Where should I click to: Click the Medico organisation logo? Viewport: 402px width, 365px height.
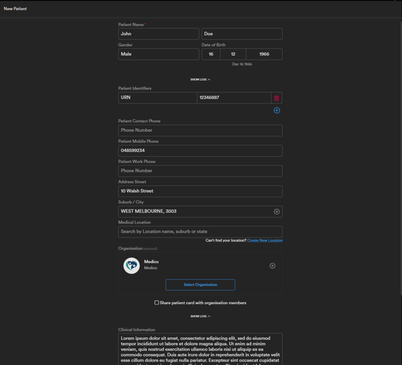click(131, 266)
